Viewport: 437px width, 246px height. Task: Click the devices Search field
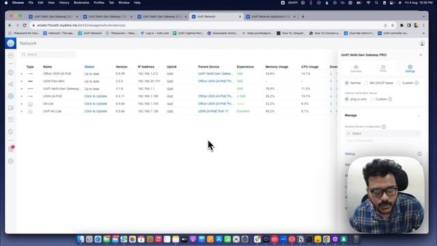(x=48, y=55)
